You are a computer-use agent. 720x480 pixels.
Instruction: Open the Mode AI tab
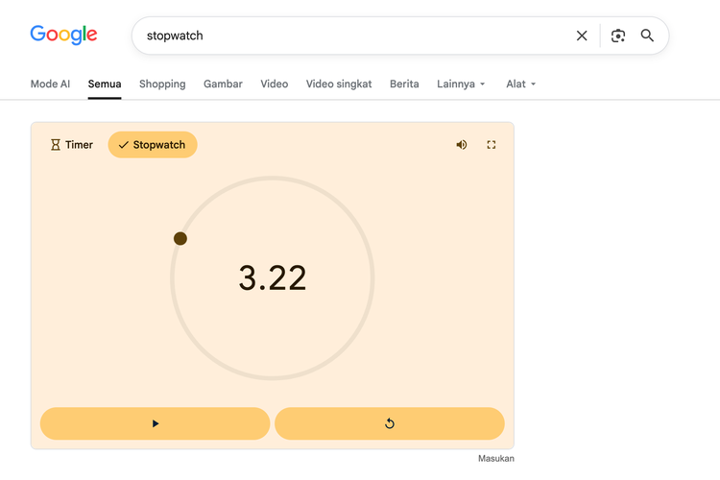pos(50,84)
